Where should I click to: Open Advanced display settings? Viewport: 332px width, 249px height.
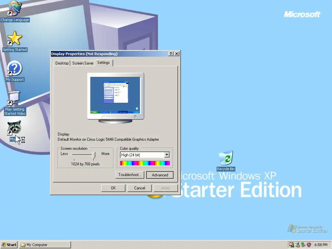click(x=160, y=175)
